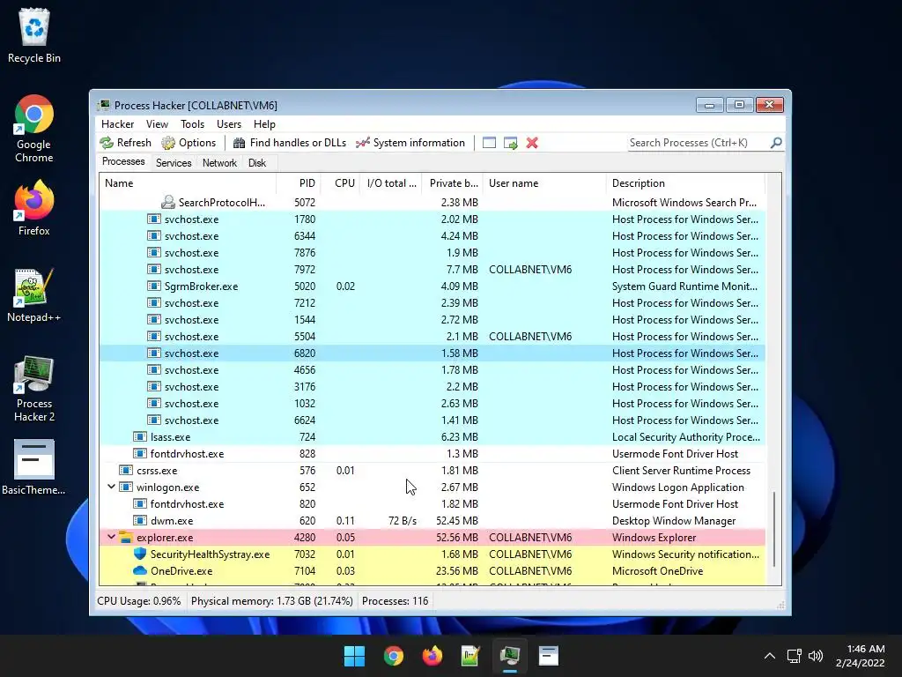Select the dwm.exe process row
This screenshot has height=677, width=902.
[432, 520]
